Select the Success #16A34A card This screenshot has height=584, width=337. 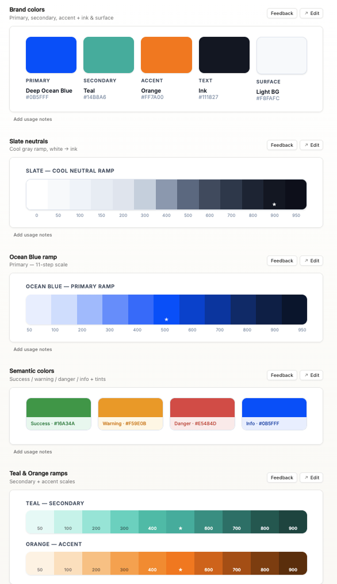[x=59, y=414]
